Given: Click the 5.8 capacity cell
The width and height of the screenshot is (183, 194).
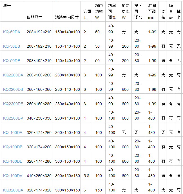Looking at the screenshot, I should [86, 176].
